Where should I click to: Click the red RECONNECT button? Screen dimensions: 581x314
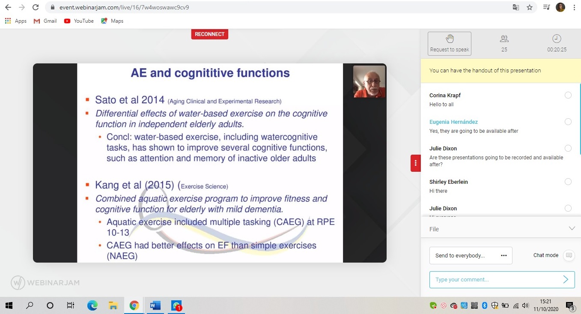click(210, 34)
